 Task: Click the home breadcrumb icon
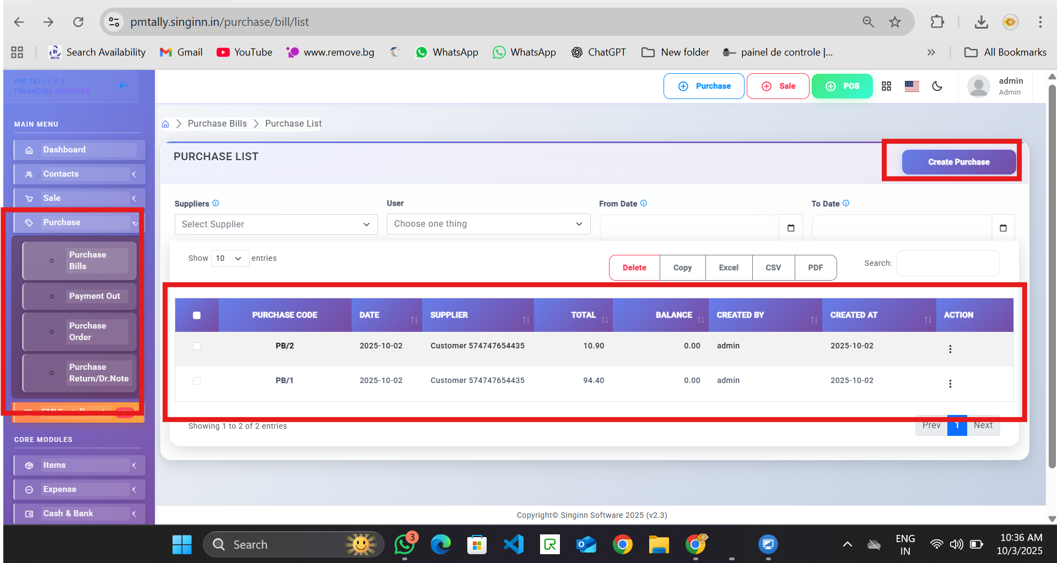click(x=165, y=124)
